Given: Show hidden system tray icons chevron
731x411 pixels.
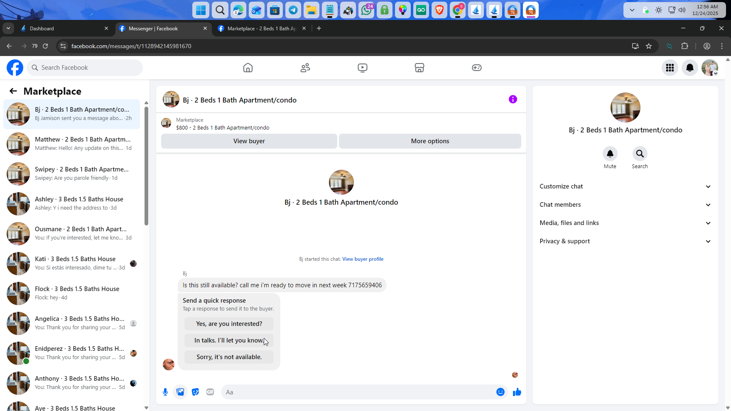Looking at the screenshot, I should (632, 10).
